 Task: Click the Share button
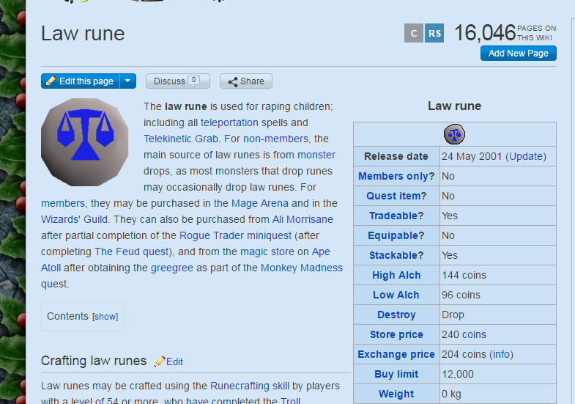click(245, 81)
